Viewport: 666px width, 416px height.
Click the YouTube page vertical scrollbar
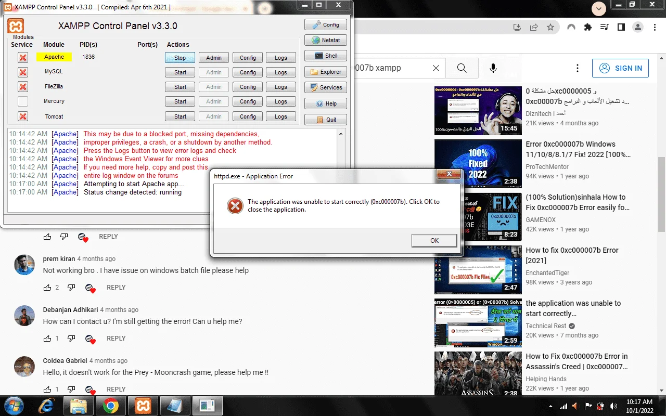(661, 195)
